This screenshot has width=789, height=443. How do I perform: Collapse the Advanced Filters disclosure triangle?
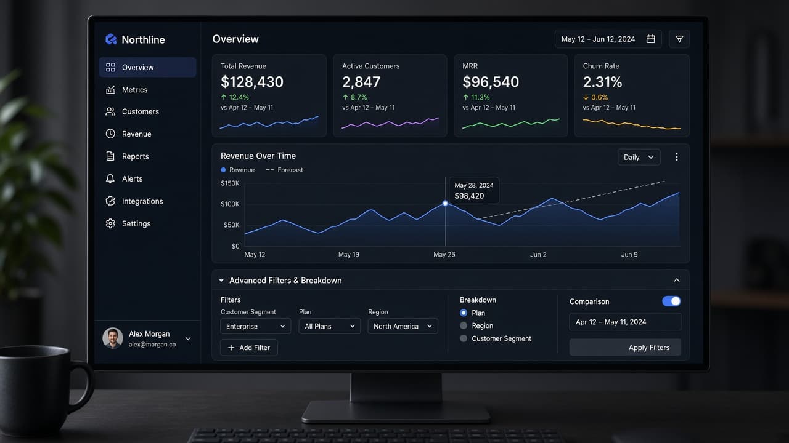[x=221, y=281]
